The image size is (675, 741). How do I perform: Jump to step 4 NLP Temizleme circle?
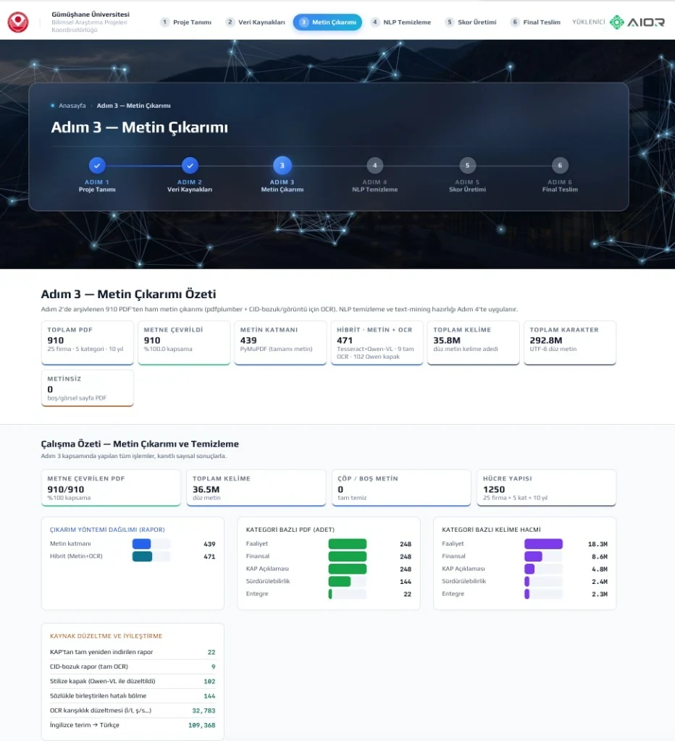pyautogui.click(x=374, y=166)
